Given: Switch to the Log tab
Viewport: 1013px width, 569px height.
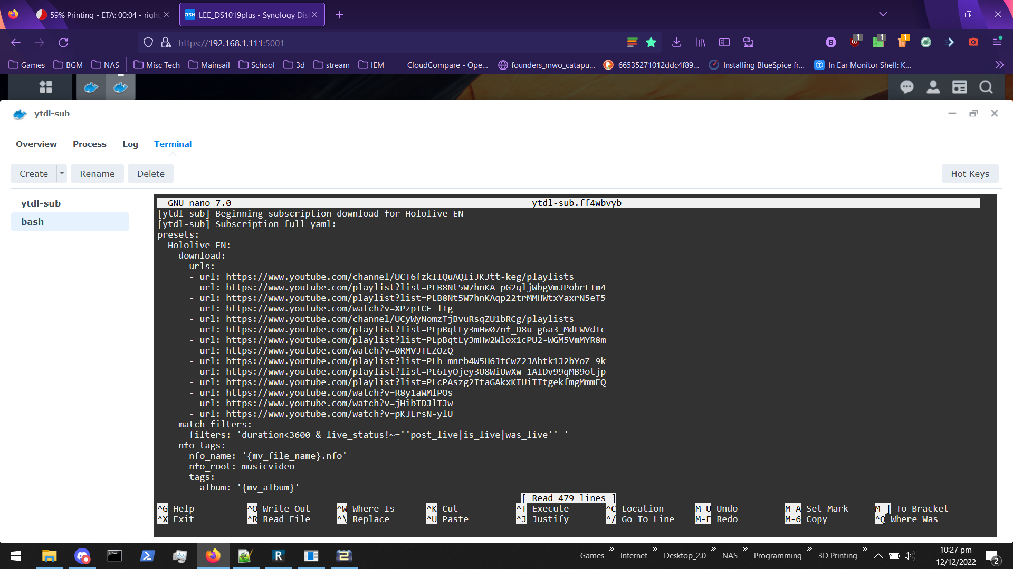Looking at the screenshot, I should pyautogui.click(x=130, y=144).
